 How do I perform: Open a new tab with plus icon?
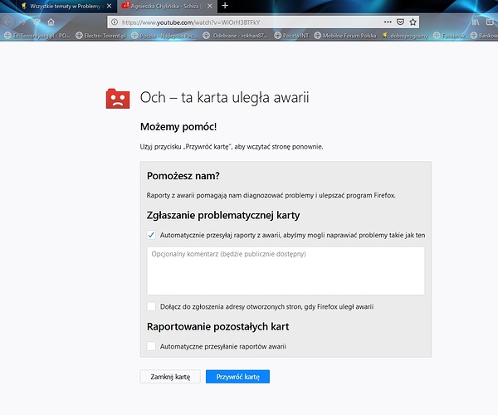pyautogui.click(x=225, y=6)
